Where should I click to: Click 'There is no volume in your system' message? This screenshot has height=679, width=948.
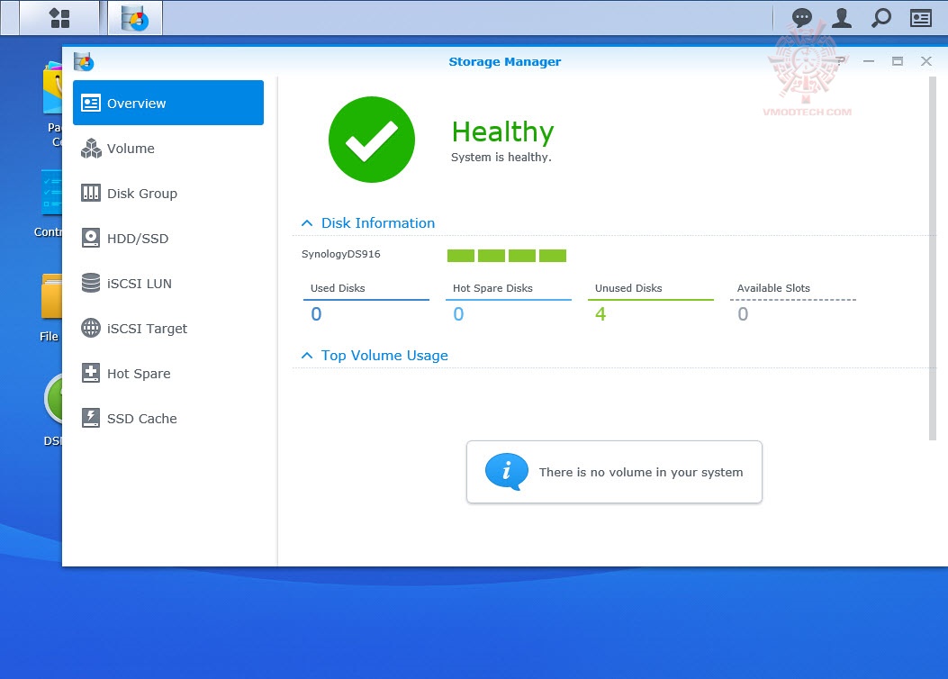[641, 472]
